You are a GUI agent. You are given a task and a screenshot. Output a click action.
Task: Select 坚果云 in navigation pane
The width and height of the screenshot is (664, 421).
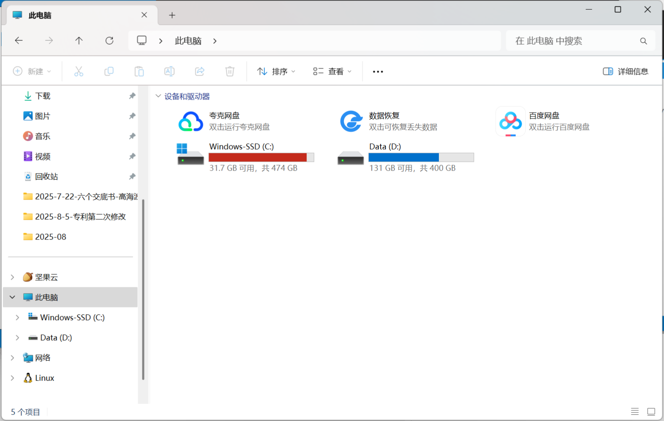tap(46, 277)
